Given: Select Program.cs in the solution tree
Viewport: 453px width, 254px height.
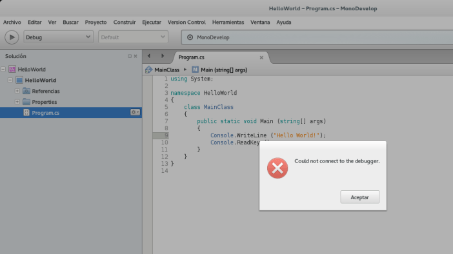Looking at the screenshot, I should [x=71, y=113].
